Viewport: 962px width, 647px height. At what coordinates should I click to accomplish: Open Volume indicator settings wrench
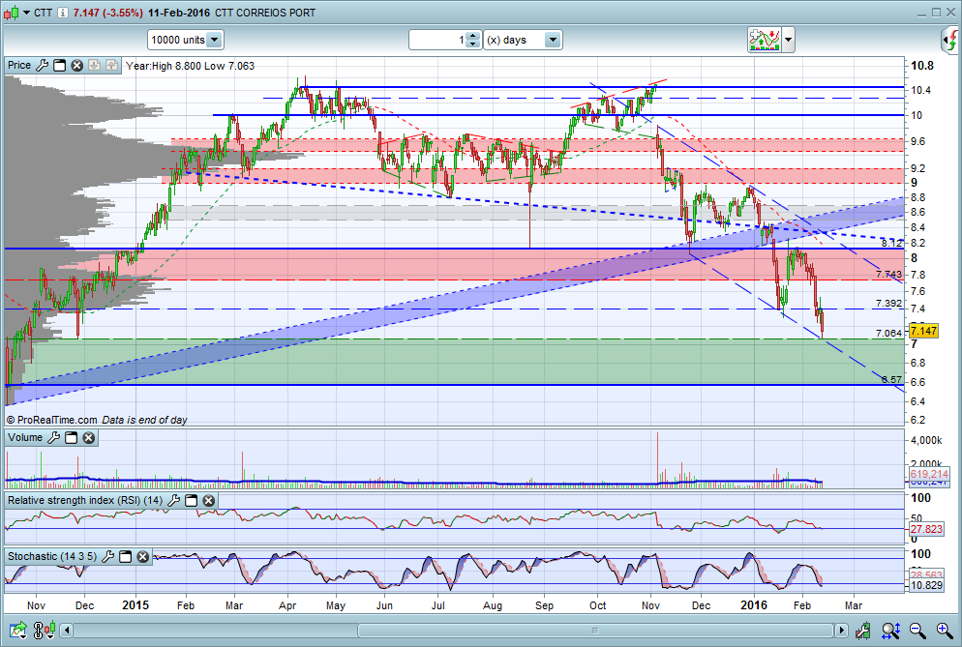click(54, 438)
